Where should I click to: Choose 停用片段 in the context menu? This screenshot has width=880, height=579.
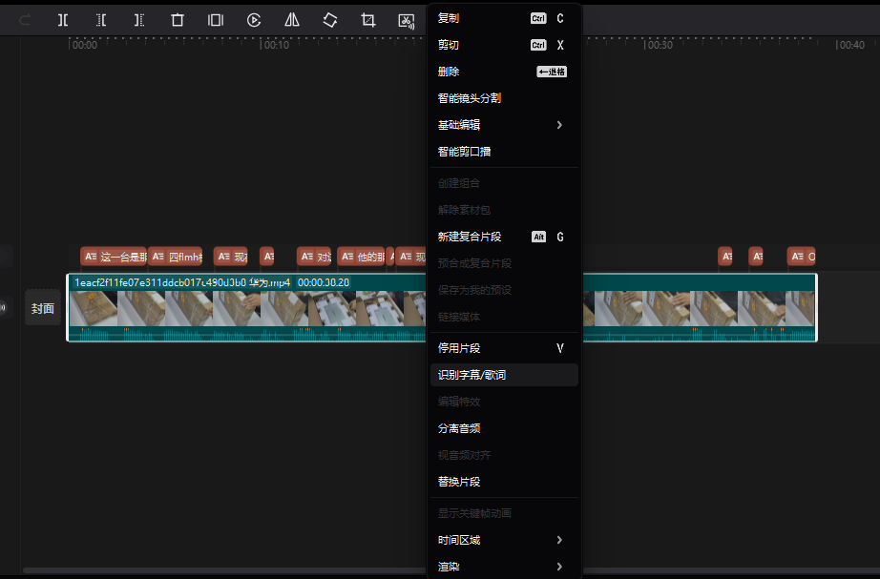tap(504, 348)
